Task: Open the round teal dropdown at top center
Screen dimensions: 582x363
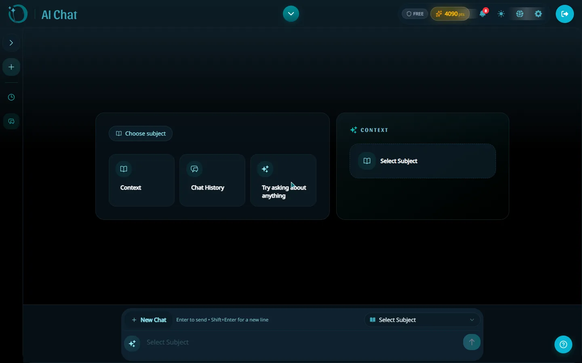Action: click(x=291, y=14)
